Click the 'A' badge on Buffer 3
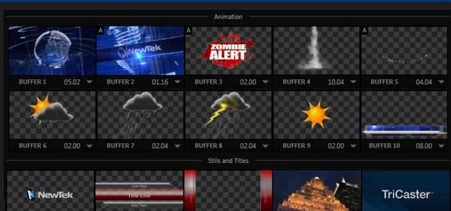Screen dimensions: 451x211 pyautogui.click(x=188, y=30)
